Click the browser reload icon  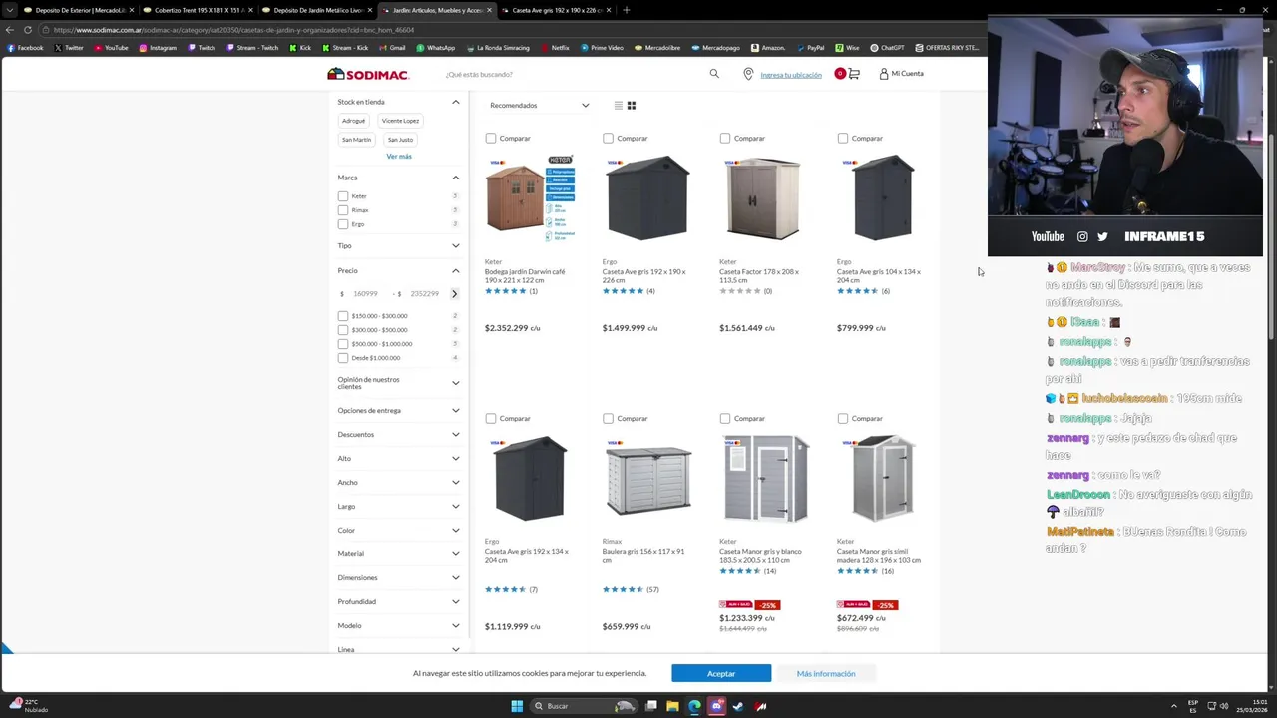coord(27,30)
